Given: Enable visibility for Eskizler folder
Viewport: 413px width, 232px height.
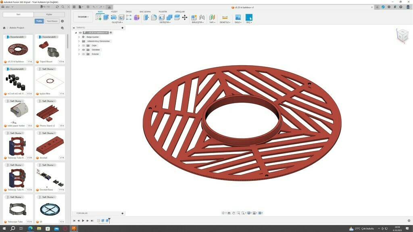Looking at the screenshot, I should click(83, 54).
